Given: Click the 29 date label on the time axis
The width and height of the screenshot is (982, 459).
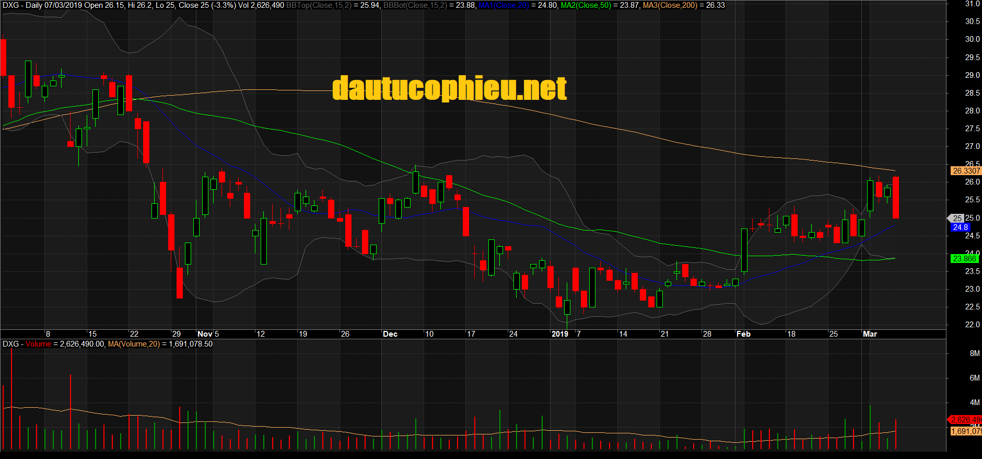Looking at the screenshot, I should click(177, 334).
